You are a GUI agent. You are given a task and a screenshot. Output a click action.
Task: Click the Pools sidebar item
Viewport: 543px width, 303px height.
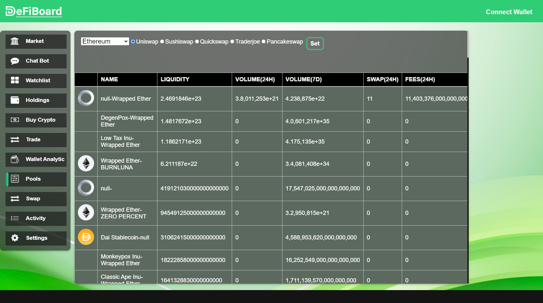(x=36, y=179)
